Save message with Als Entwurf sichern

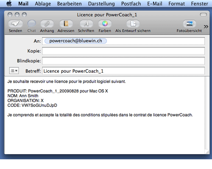[133, 24]
